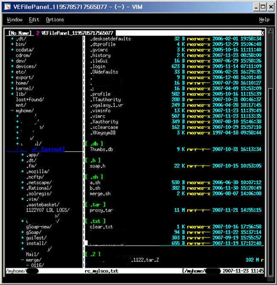The height and width of the screenshot is (285, 277).
Task: Expand the ccdata/ folder node
Action: pos(12,50)
